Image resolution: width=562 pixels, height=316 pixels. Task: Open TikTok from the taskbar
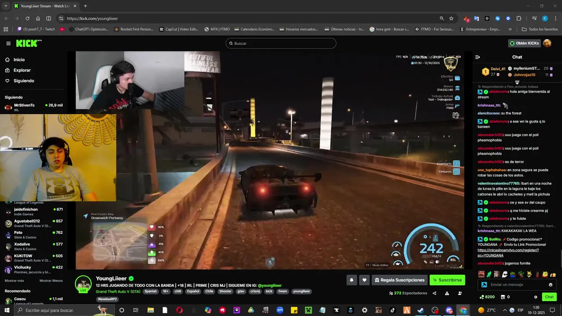point(393,310)
